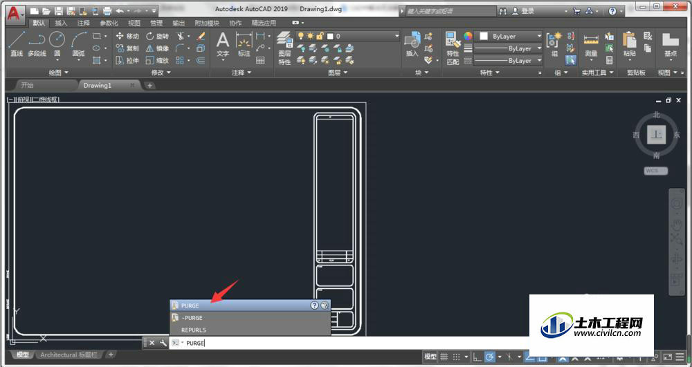Click the keyword search input field

(x=450, y=11)
